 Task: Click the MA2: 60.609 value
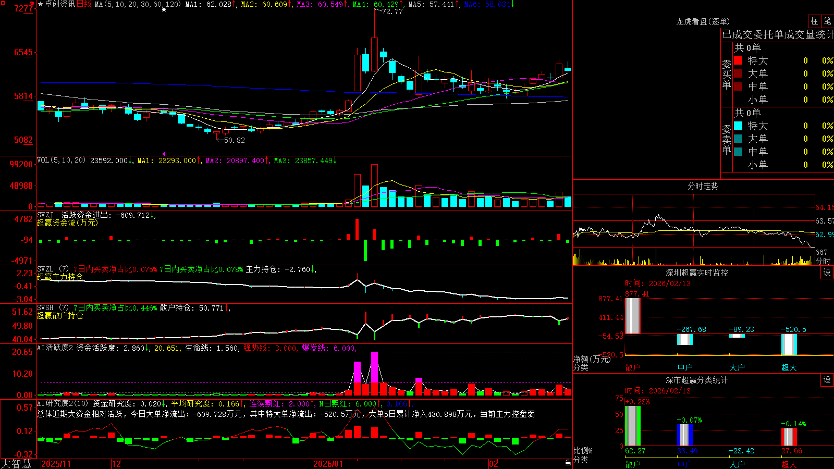coord(265,4)
